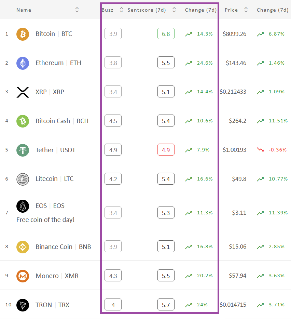Click the orange Bitcoin logo icon

[23, 34]
